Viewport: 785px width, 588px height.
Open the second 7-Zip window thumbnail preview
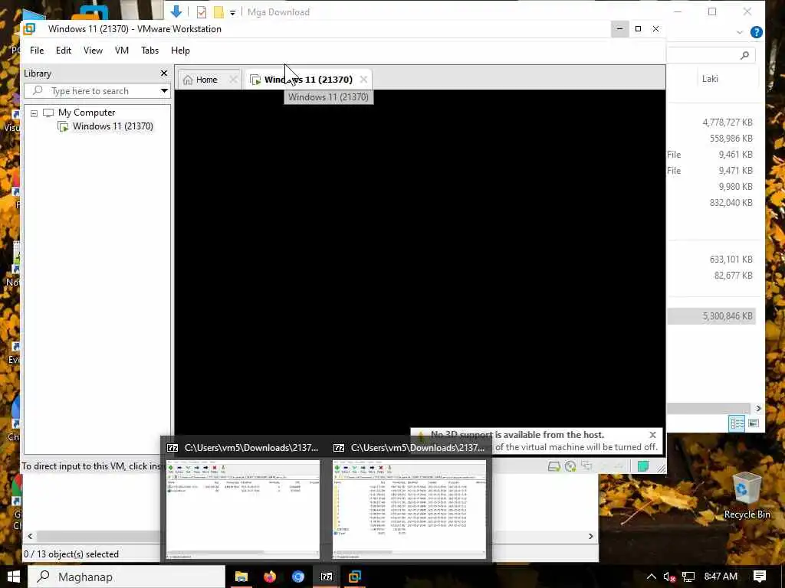click(409, 509)
